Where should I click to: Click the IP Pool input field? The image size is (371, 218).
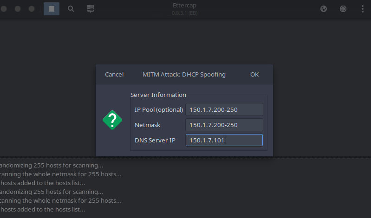coord(224,109)
